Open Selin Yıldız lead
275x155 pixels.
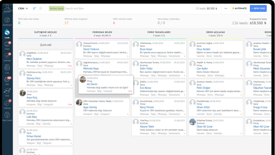coord(146,68)
